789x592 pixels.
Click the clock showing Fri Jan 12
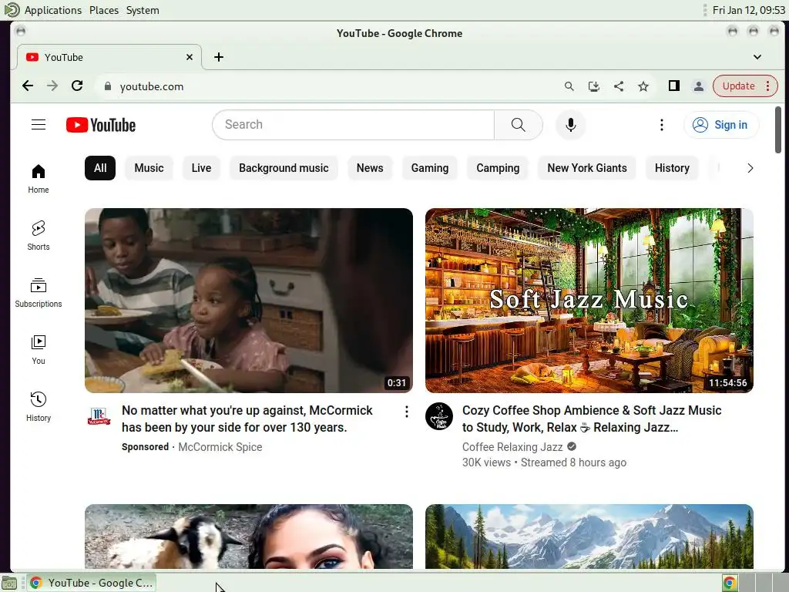tap(749, 10)
